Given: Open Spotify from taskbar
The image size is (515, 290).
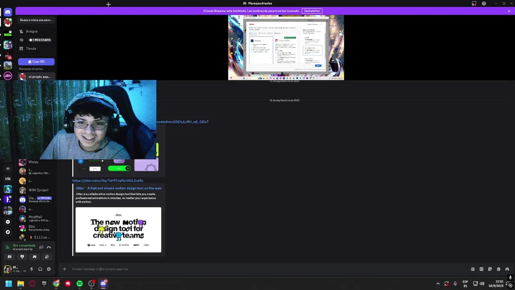Looking at the screenshot, I should [80, 284].
